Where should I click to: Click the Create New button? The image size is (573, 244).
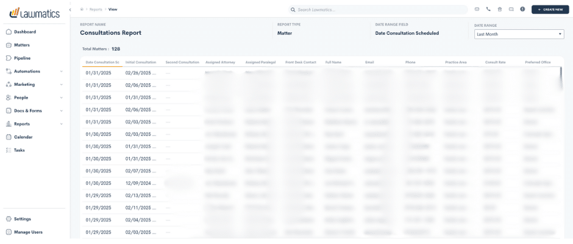coord(550,10)
